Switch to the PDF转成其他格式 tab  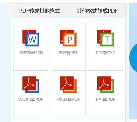click(40, 11)
